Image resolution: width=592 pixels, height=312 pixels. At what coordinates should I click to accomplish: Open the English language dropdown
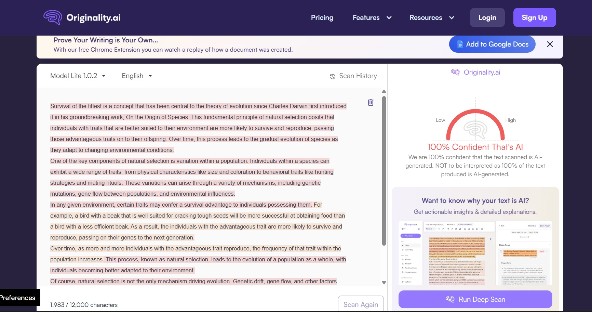point(136,76)
